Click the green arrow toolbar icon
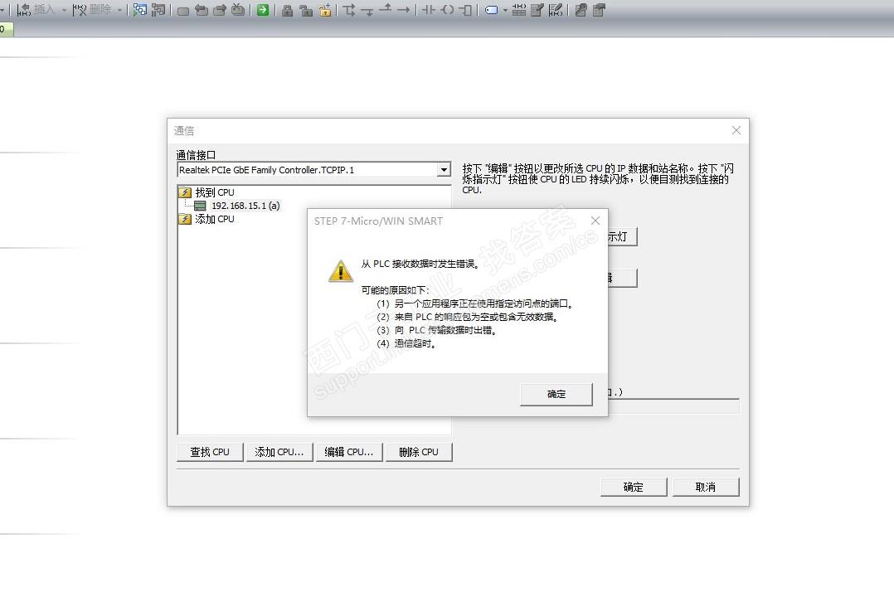This screenshot has height=602, width=894. [263, 10]
